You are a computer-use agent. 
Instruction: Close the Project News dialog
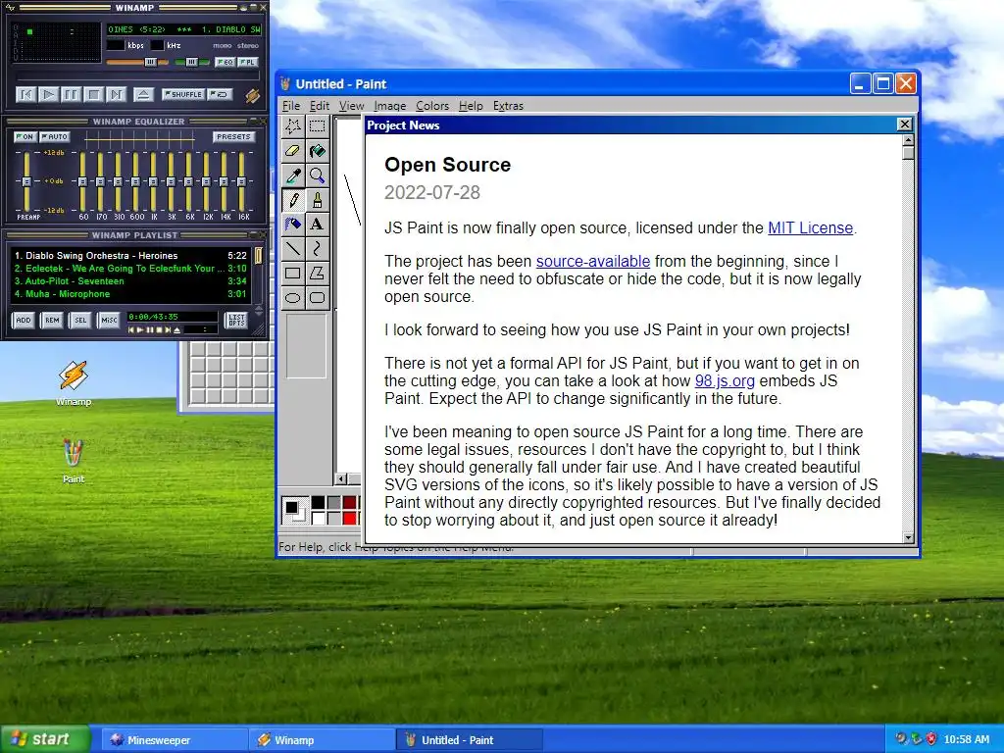tap(904, 125)
